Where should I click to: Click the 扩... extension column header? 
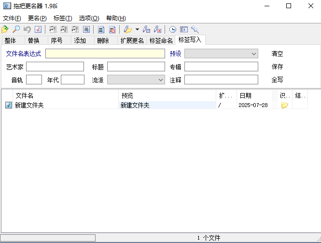tap(226, 95)
